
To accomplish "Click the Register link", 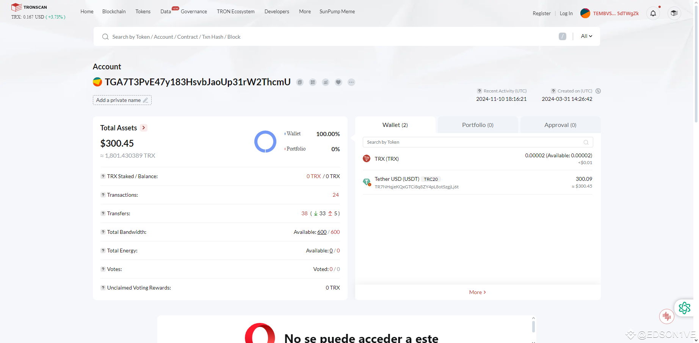I will (542, 13).
